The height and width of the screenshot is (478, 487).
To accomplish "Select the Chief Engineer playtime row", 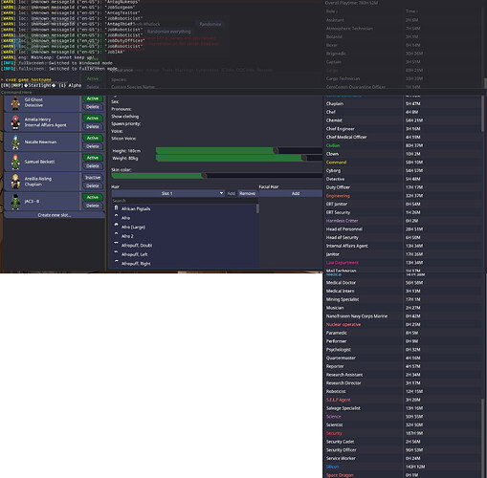I will [x=403, y=129].
